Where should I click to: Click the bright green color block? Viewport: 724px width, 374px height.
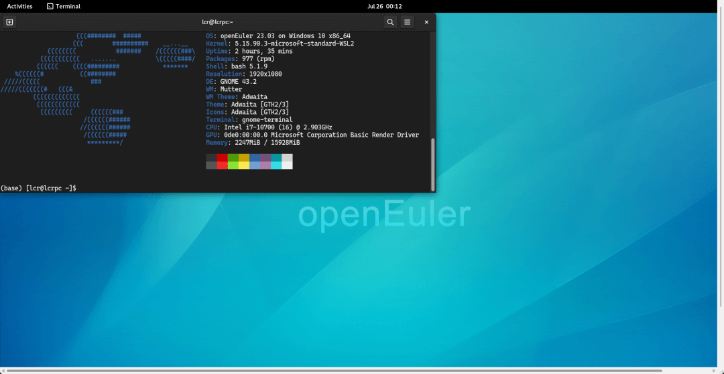(x=233, y=165)
